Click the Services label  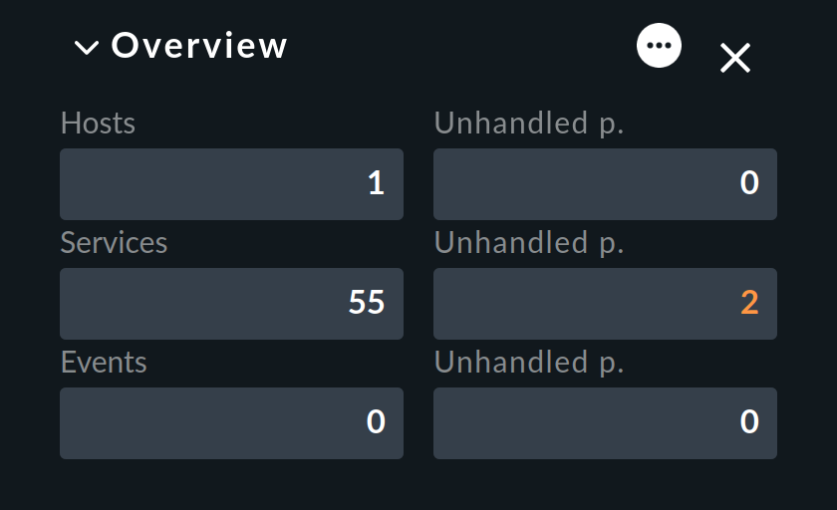tap(115, 243)
